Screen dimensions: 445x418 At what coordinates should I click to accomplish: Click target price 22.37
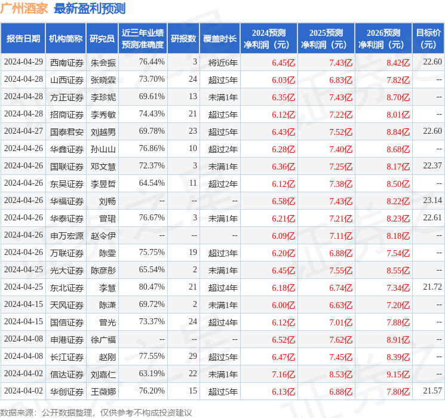(432, 166)
